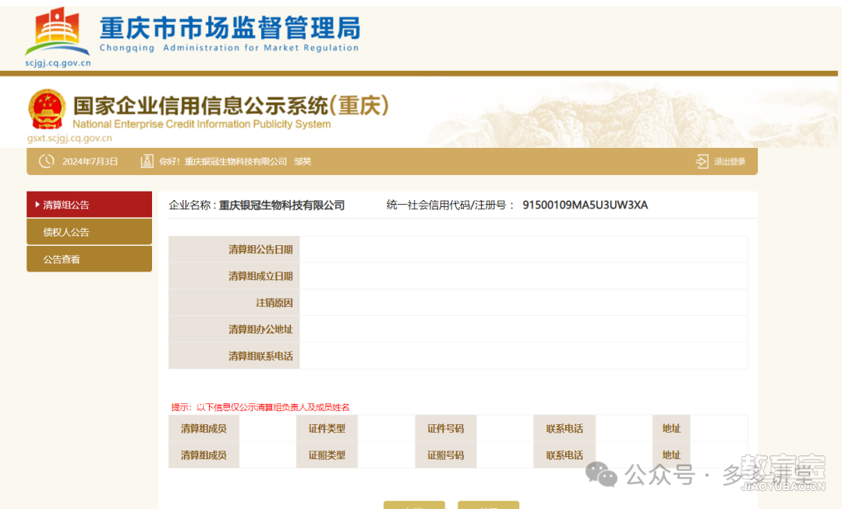Screen dimensions: 842x509
Task: Click the 清算组联系电话 input field
Action: click(x=523, y=356)
